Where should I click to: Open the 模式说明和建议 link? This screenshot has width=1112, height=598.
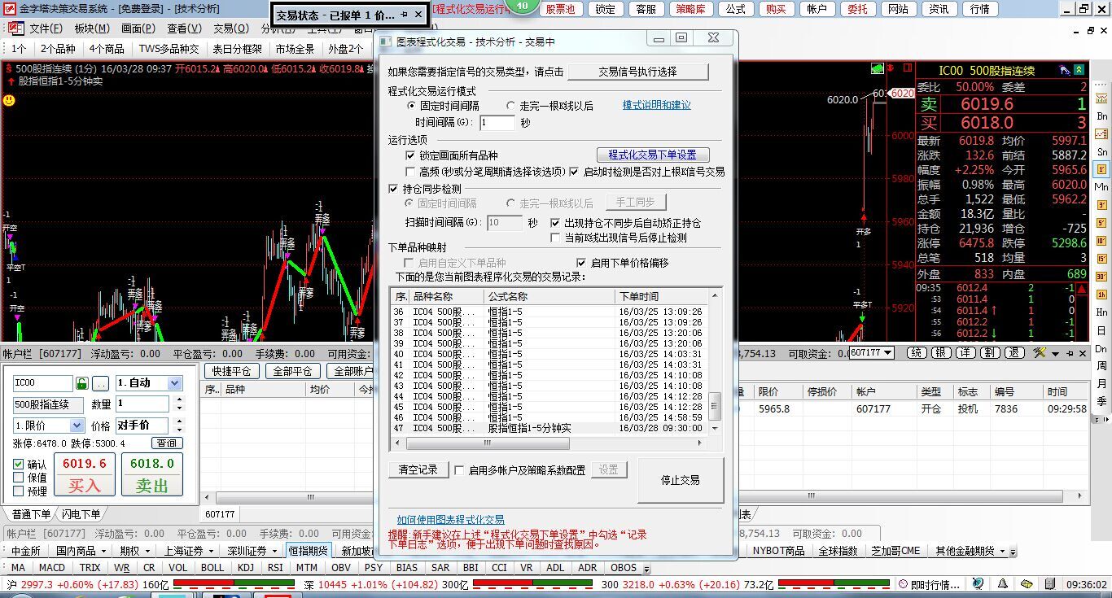(656, 106)
